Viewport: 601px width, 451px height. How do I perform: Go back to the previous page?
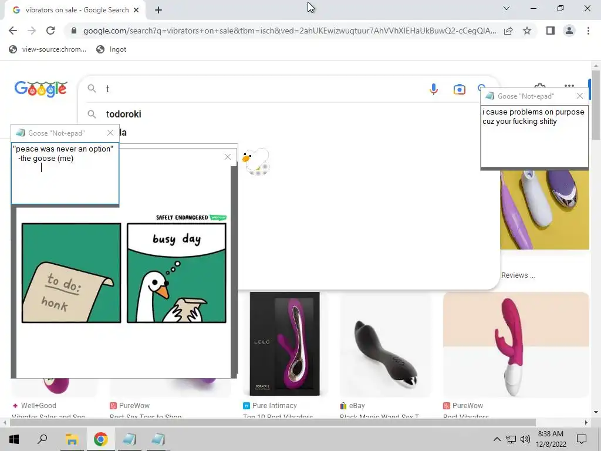[13, 31]
